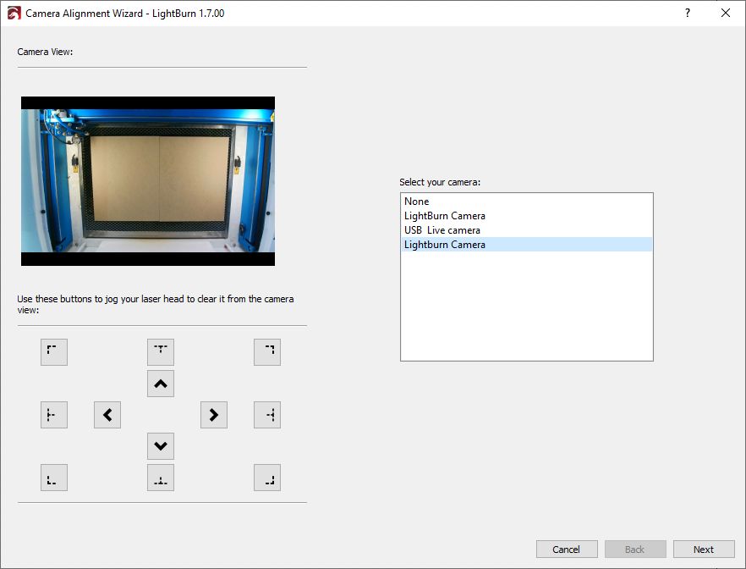Jog laser head to bottom center
Screen dimensions: 746x569
[x=161, y=478]
